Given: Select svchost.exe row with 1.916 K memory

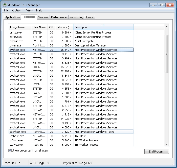Looking at the screenshot, I should tap(71, 114).
